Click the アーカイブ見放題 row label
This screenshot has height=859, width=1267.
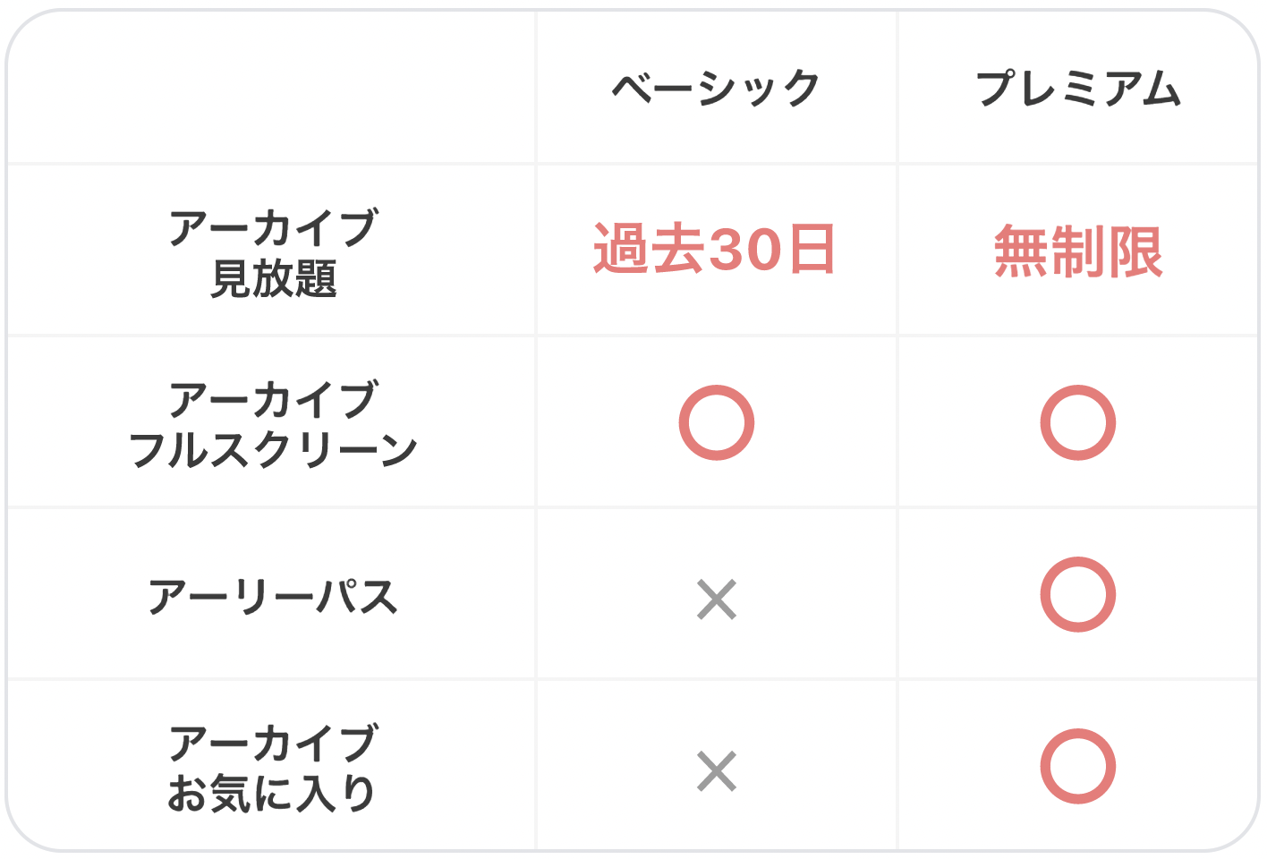click(273, 252)
